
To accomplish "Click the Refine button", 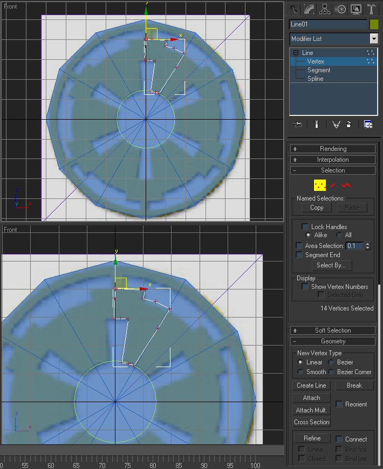I will point(312,438).
